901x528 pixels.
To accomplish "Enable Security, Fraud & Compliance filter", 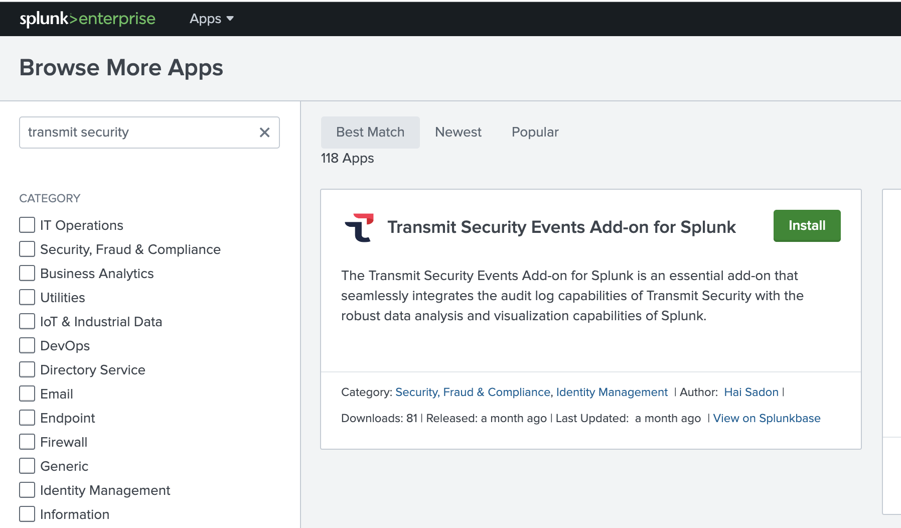I will (27, 249).
